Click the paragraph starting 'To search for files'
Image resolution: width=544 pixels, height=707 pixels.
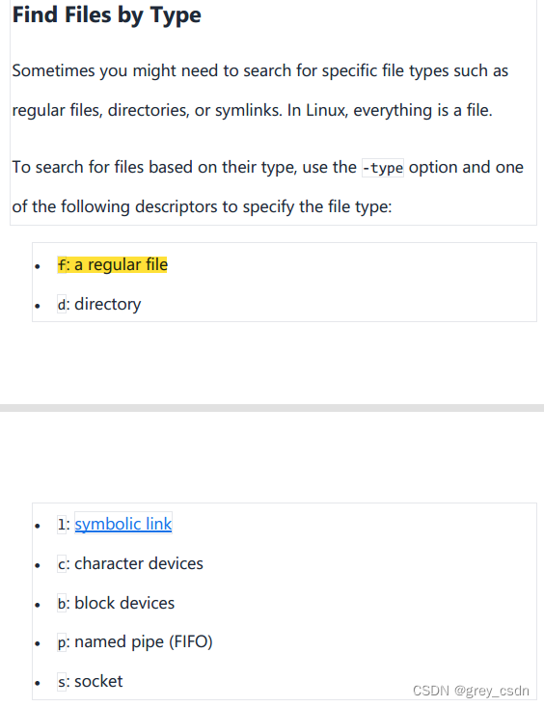click(x=268, y=187)
